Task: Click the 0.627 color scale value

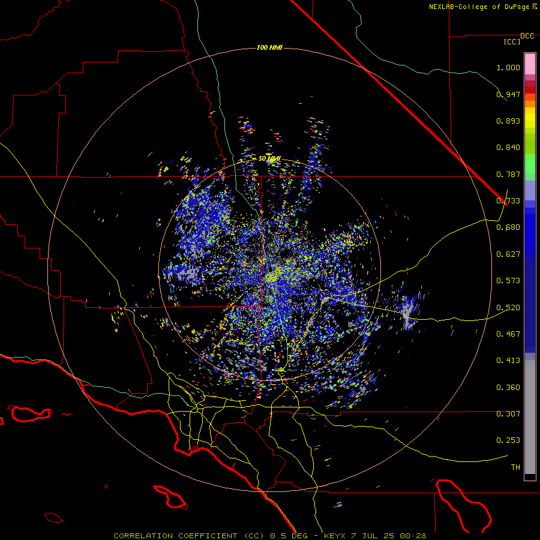Action: pyautogui.click(x=508, y=254)
